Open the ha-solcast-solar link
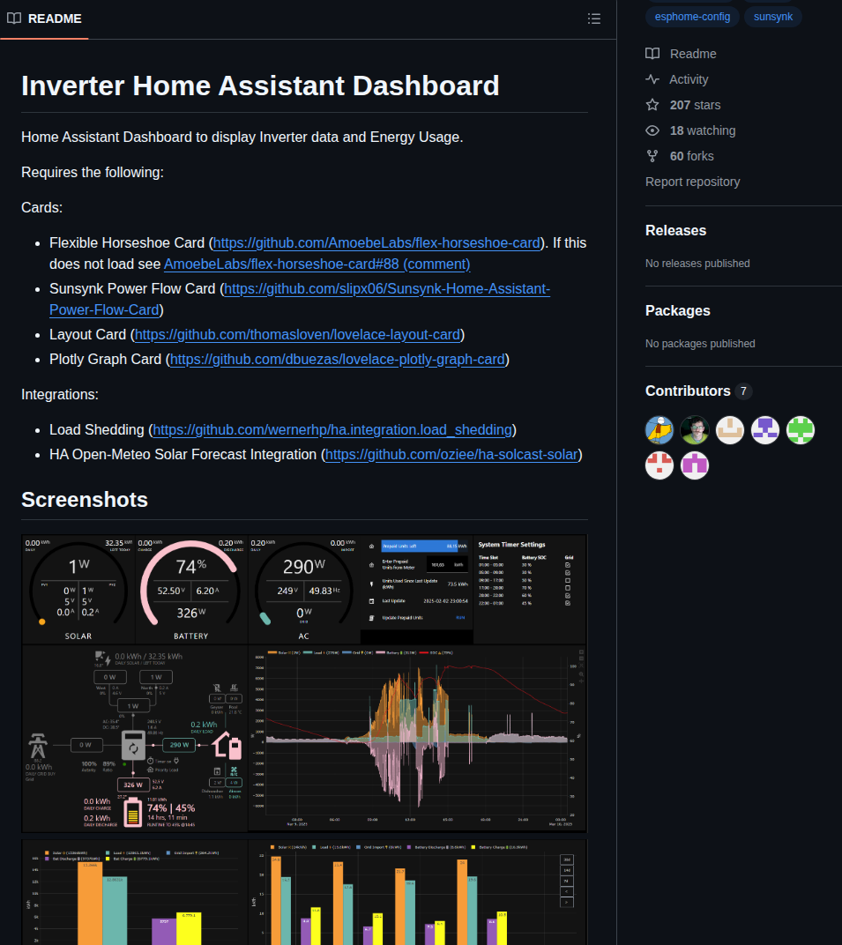This screenshot has height=945, width=842. 451,454
